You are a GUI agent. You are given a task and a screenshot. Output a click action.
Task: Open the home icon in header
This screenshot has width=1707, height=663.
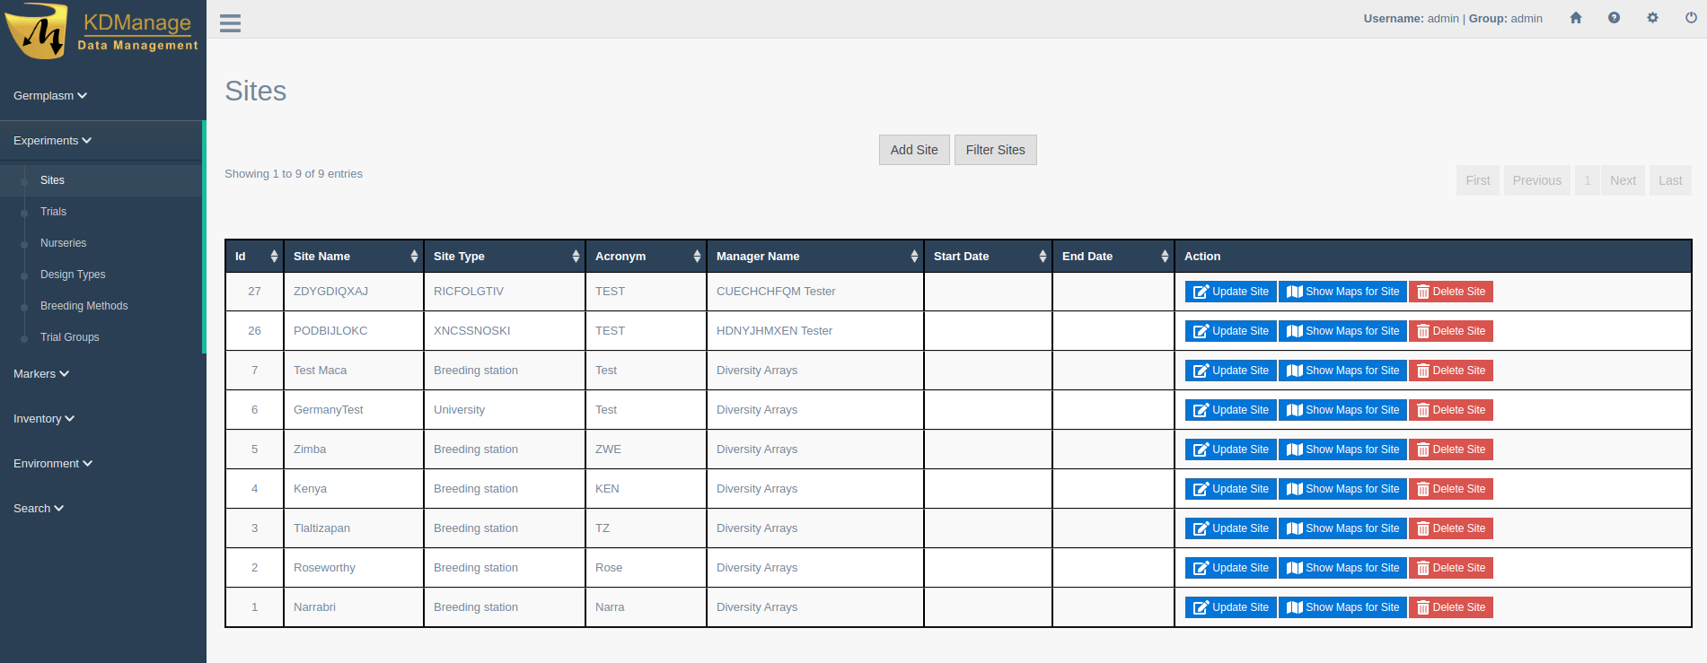tap(1575, 18)
